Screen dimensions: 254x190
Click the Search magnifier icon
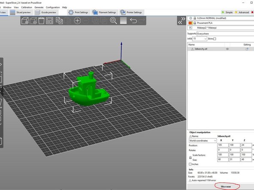click(113, 21)
